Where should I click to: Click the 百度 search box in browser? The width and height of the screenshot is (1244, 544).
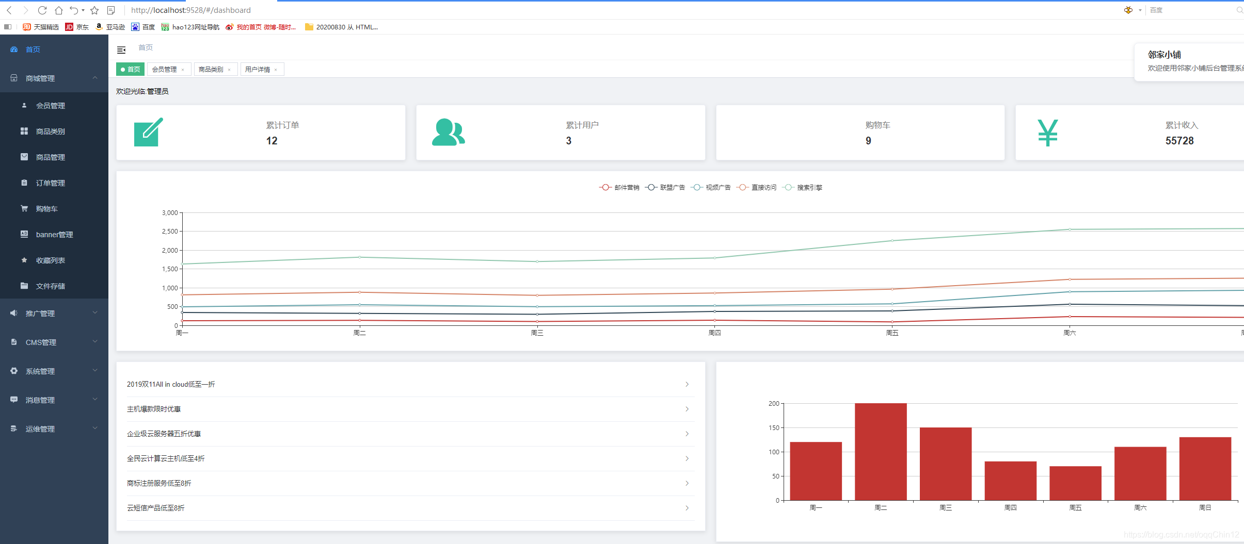(1192, 10)
